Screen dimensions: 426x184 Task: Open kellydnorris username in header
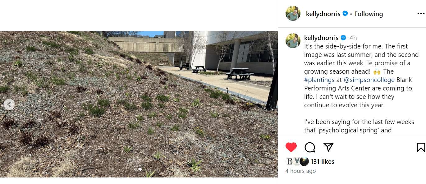tap(323, 14)
